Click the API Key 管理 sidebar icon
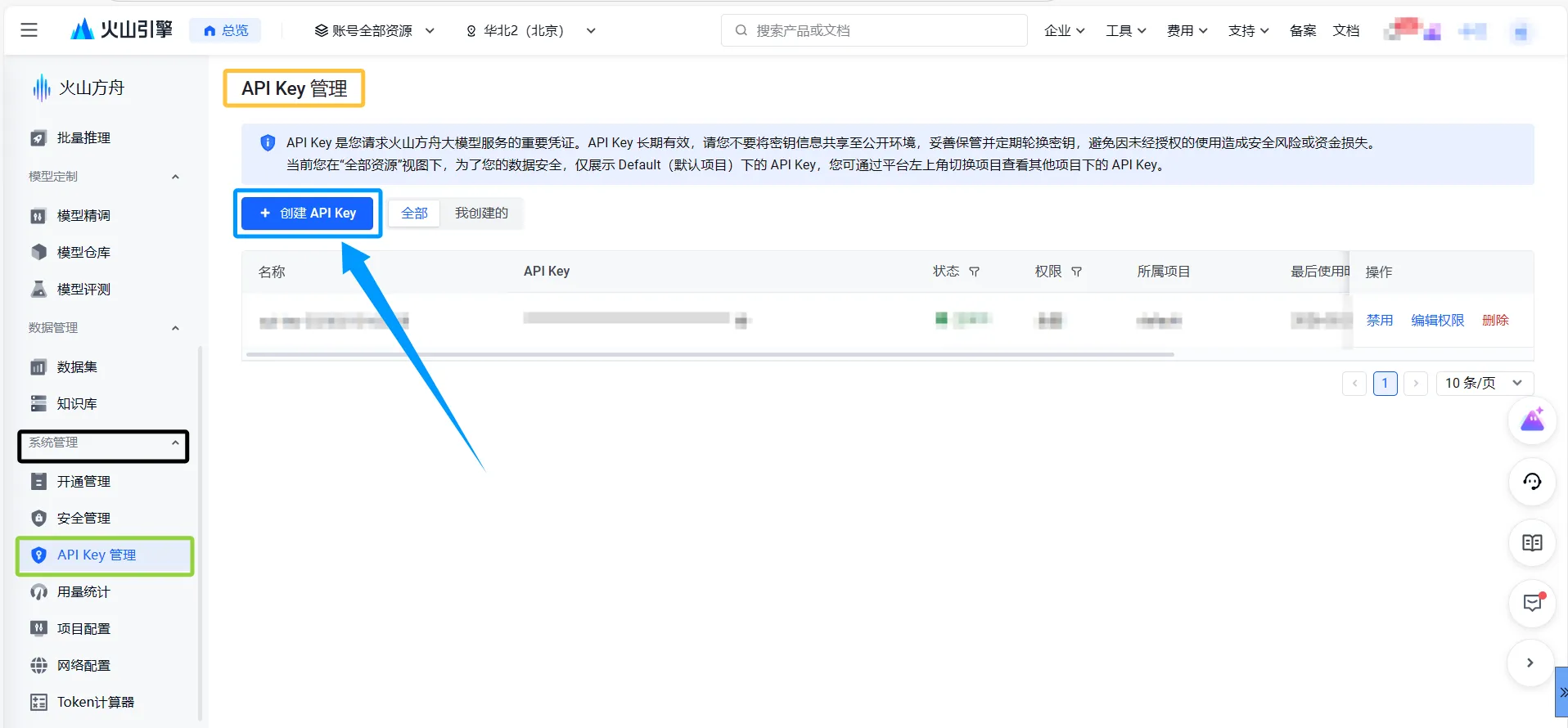 tap(38, 555)
